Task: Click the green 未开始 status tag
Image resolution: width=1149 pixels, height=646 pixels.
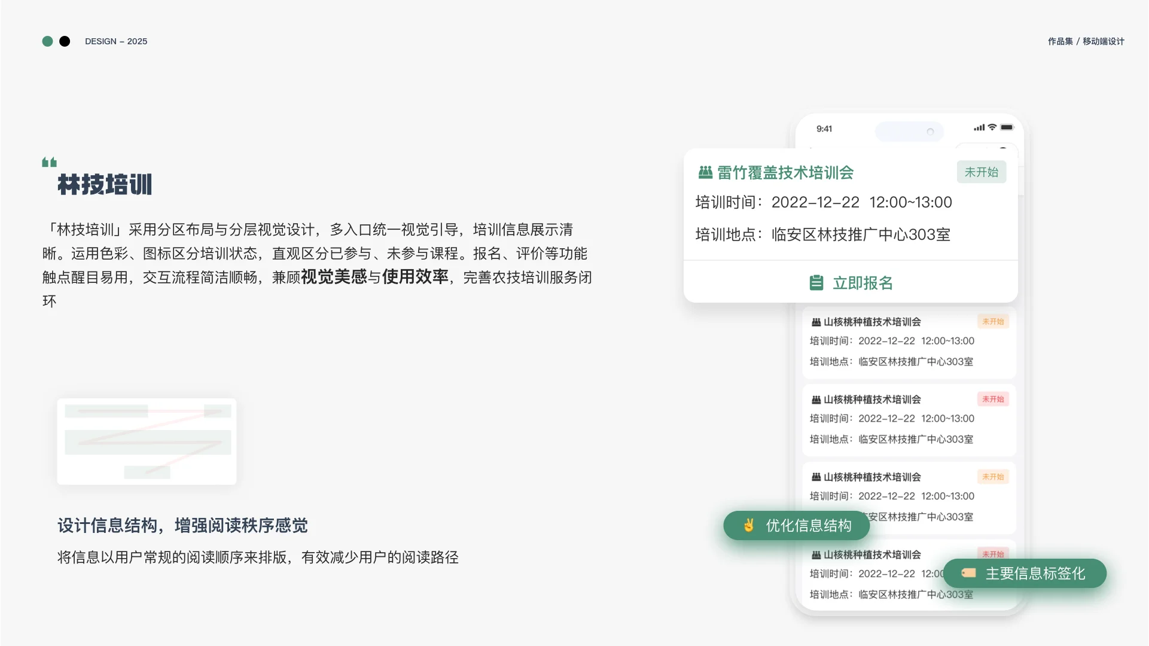Action: (982, 172)
